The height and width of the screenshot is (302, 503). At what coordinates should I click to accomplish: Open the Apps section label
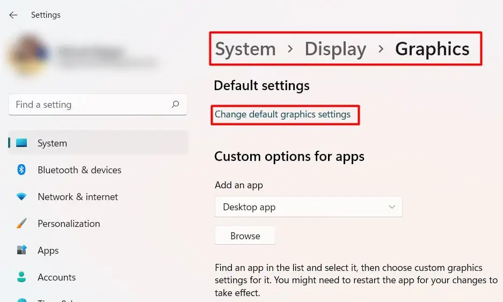pos(48,251)
